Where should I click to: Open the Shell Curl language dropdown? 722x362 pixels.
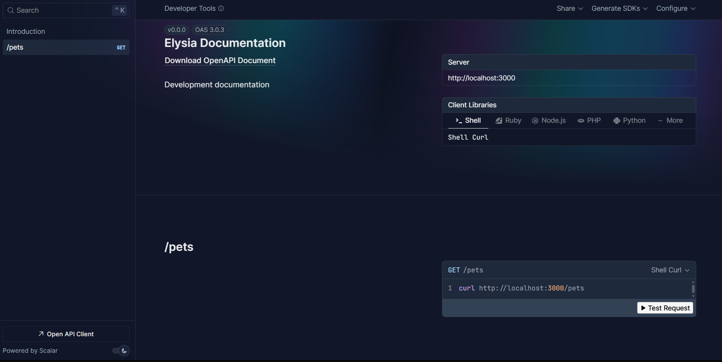670,270
